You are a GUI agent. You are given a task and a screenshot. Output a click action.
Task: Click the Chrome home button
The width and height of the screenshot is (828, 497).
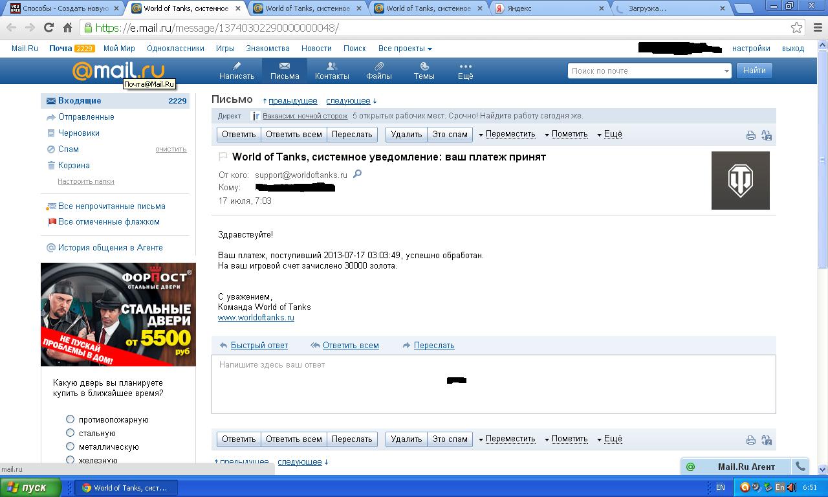(x=67, y=28)
